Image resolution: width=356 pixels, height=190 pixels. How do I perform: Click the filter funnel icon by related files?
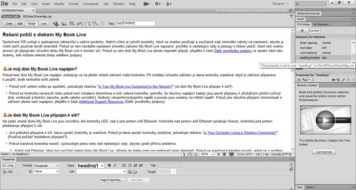pyautogui.click(x=291, y=16)
